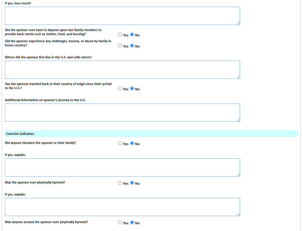303x231 pixels.
Task: Select No for depending on non family members
Action: click(x=132, y=35)
